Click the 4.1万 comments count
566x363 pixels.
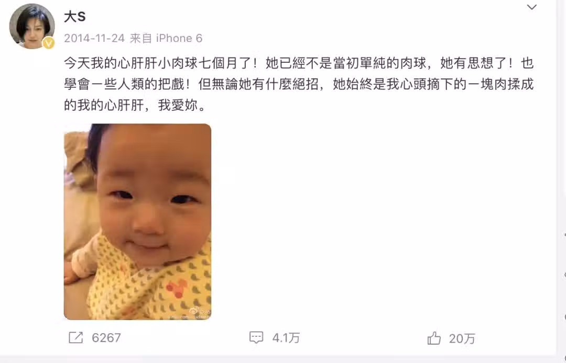tap(286, 338)
